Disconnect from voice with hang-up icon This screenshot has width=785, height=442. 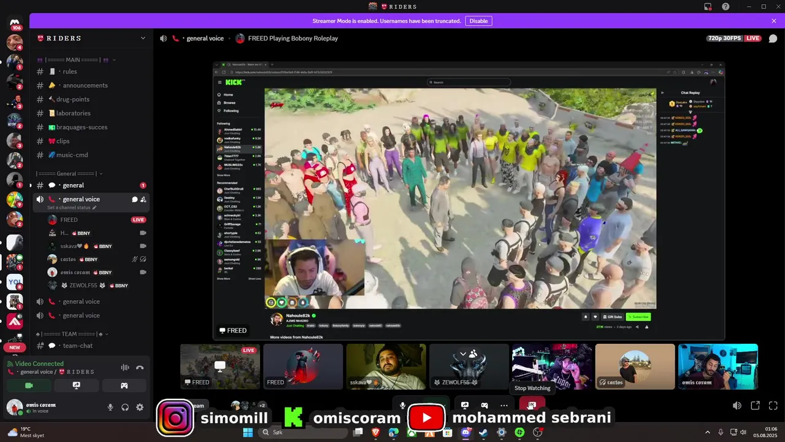pos(140,367)
